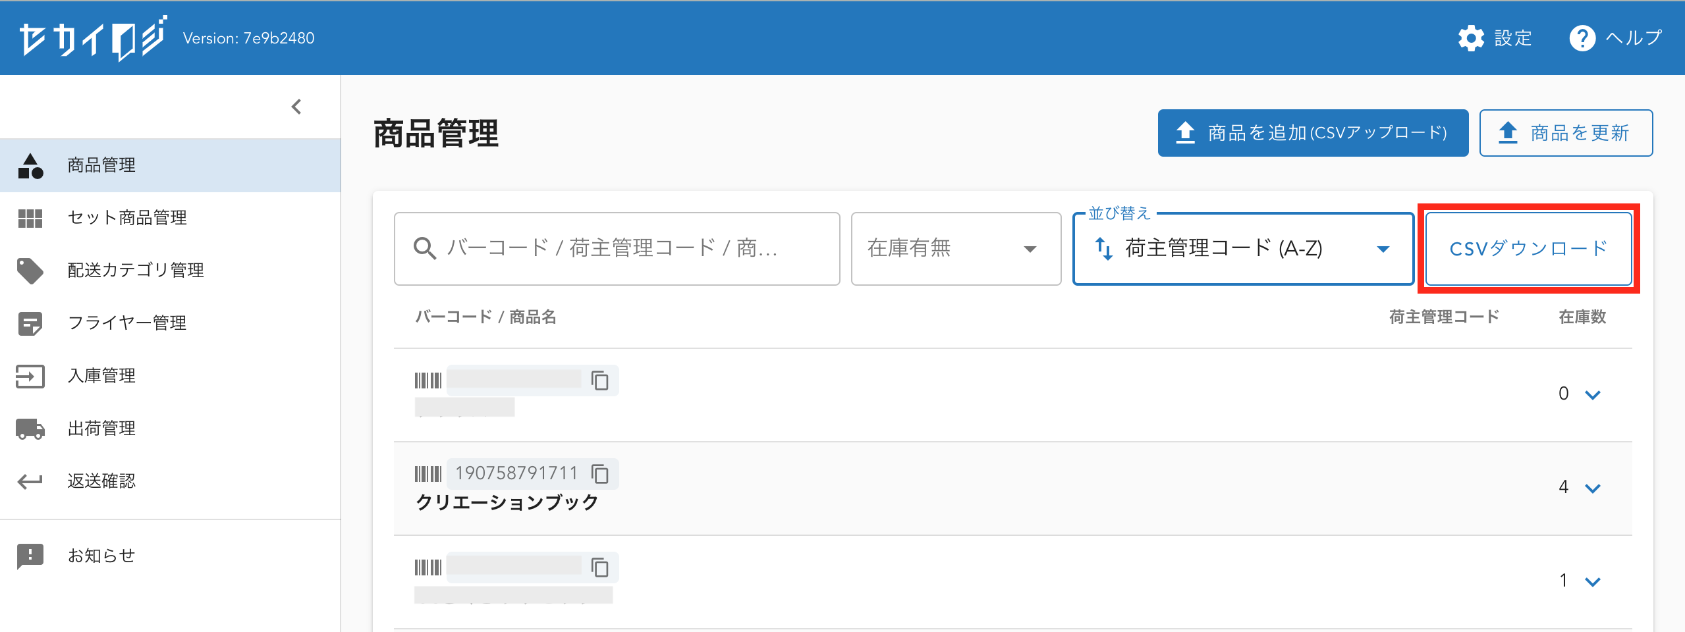Click the 配送カテゴリ管理 tag icon
The width and height of the screenshot is (1685, 632).
(30, 271)
